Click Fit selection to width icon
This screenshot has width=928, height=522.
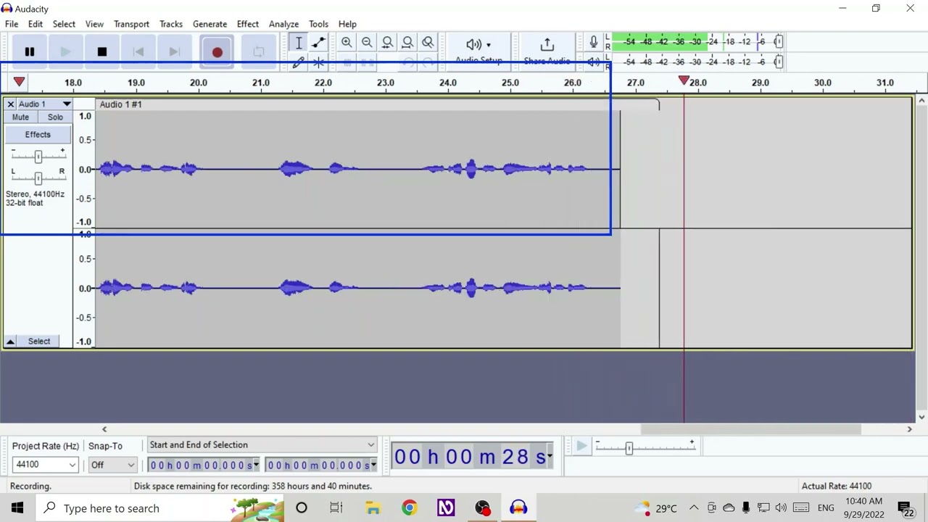click(x=387, y=43)
